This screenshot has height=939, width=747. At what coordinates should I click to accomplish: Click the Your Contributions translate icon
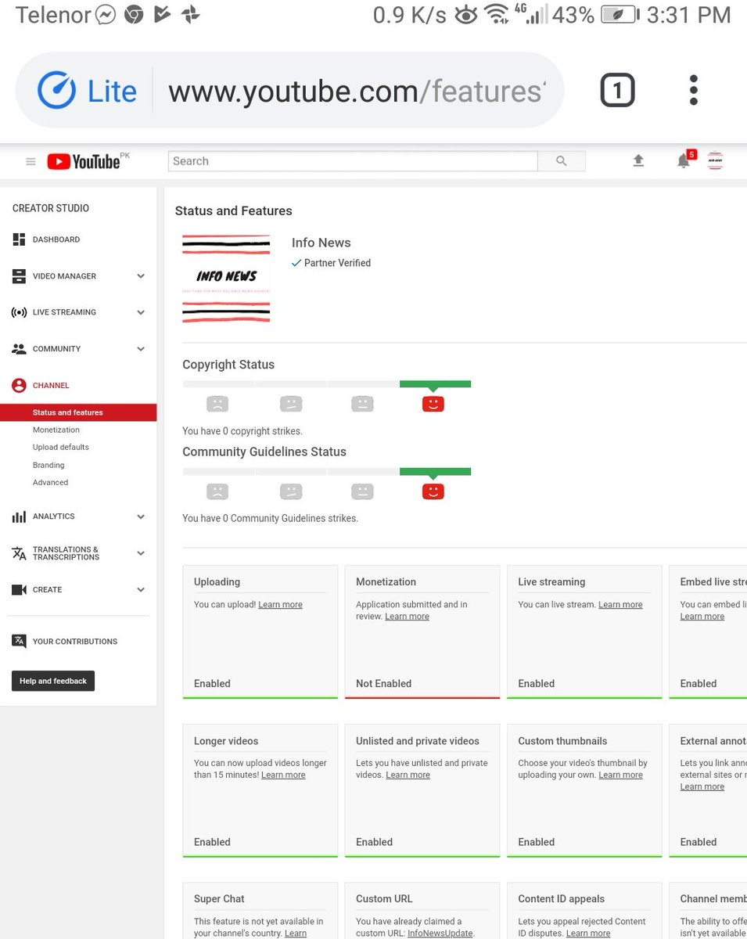click(x=19, y=641)
